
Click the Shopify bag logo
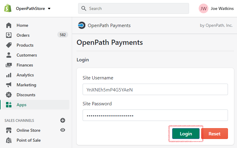8,8
